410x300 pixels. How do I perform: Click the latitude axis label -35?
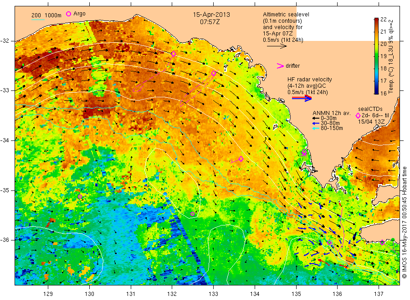[5, 190]
